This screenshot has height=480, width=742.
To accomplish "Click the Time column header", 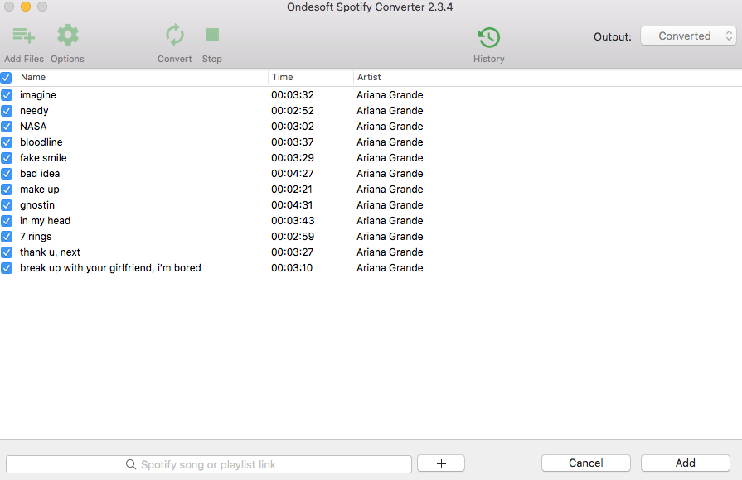I will click(x=283, y=77).
